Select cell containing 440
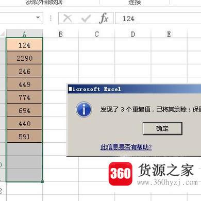Screen dimensions: 201x201 click(24, 123)
